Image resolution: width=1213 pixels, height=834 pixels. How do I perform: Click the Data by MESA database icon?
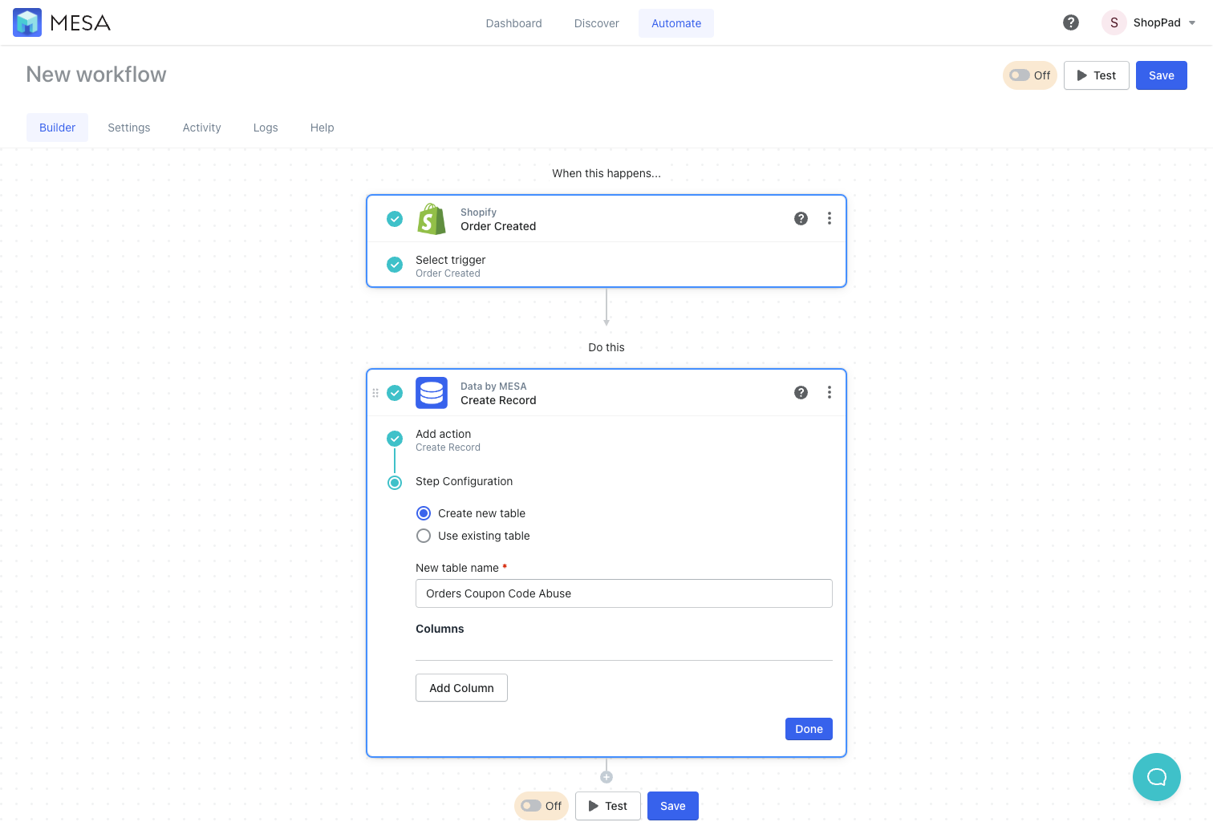432,393
